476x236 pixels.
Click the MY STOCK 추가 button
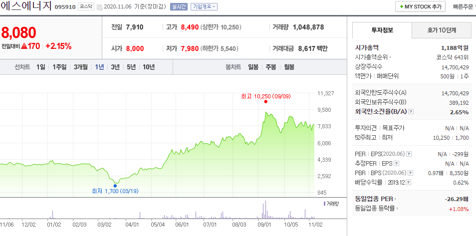420,6
